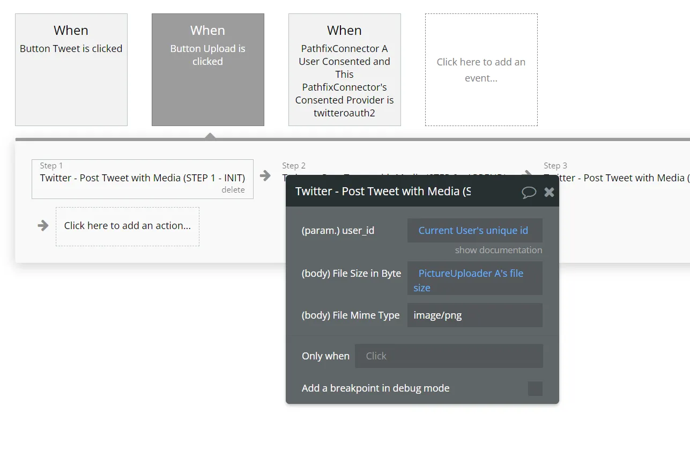Click the '(body) File Size in Byte' label
The image size is (690, 449).
pos(351,274)
